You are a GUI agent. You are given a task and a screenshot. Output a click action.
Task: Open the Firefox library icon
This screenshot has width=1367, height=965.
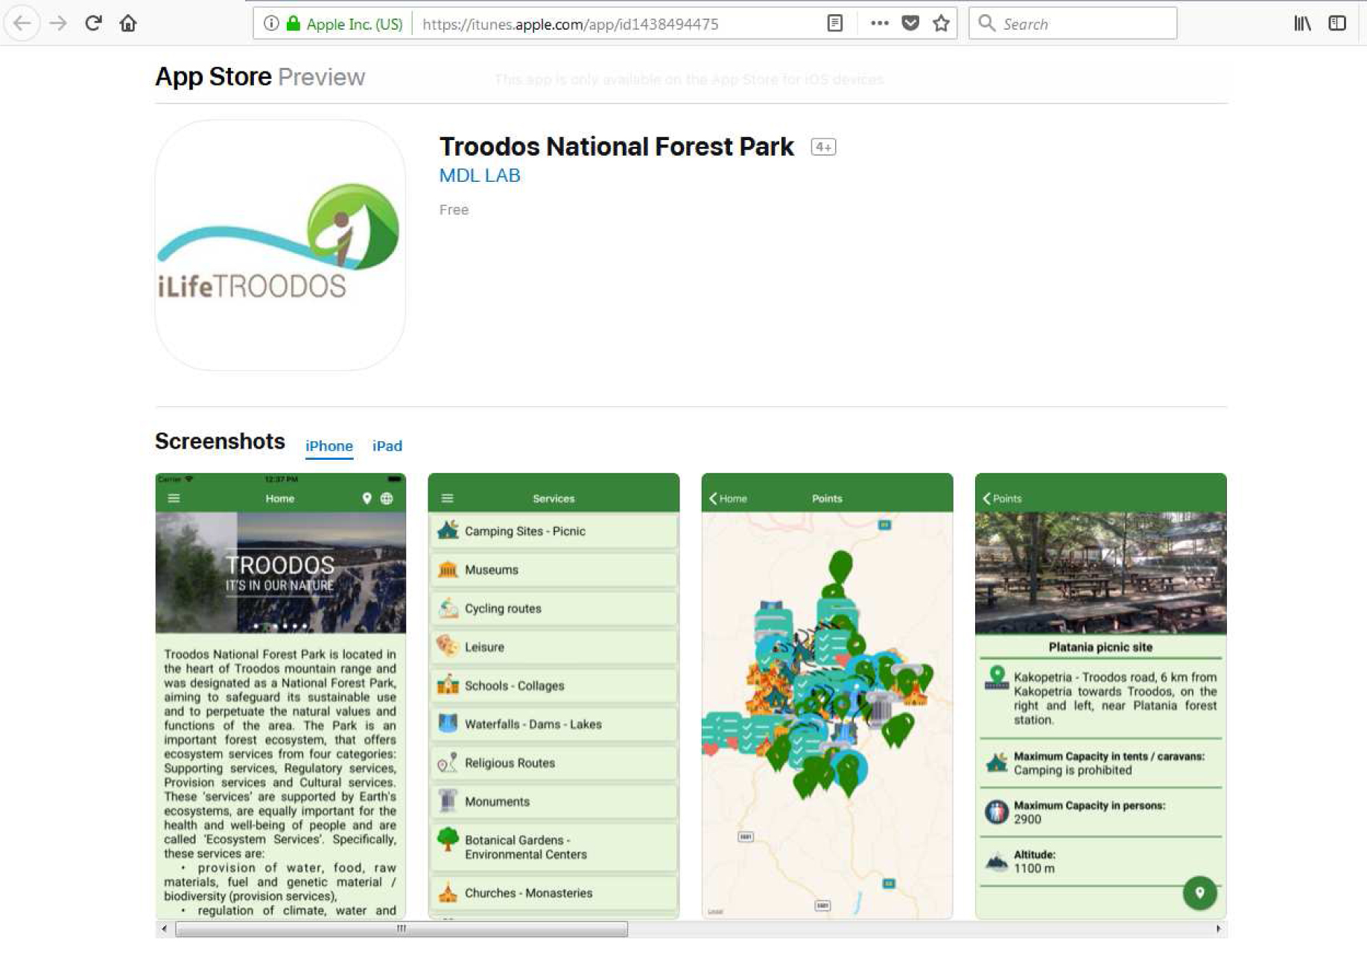click(1301, 23)
